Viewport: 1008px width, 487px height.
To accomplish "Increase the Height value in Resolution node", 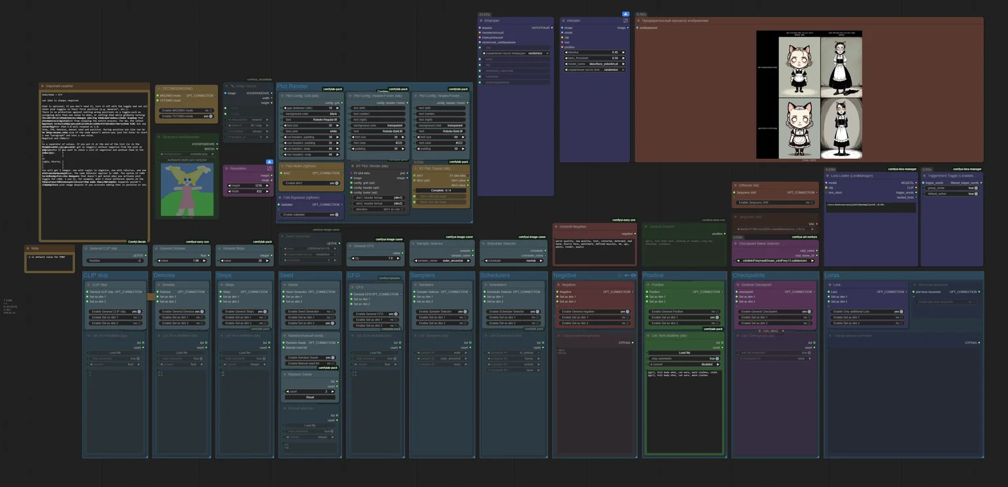I will 267,186.
